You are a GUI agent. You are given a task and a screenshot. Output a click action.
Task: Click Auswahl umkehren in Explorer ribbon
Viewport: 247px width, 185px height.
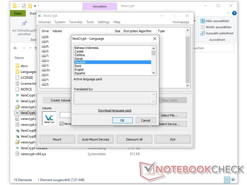(x=217, y=33)
